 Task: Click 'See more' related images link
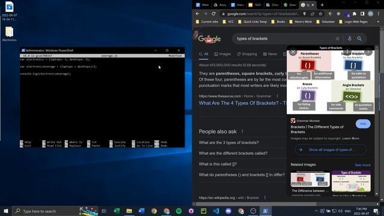click(x=362, y=165)
